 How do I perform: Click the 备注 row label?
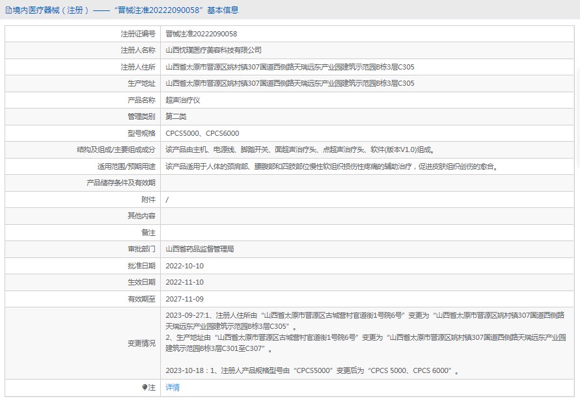[x=148, y=233]
